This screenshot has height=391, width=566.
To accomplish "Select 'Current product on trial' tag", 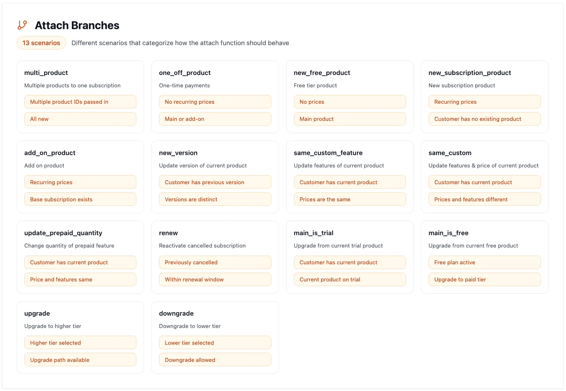I will tap(350, 280).
